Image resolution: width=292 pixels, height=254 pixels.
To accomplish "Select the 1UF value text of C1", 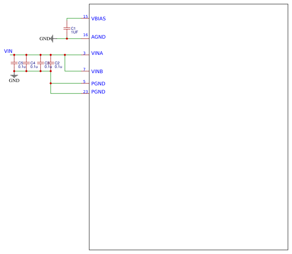I will 75,32.
